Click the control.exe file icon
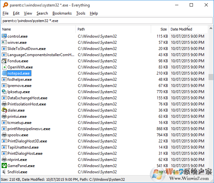Screen dimensions: 214x183 (4, 36)
